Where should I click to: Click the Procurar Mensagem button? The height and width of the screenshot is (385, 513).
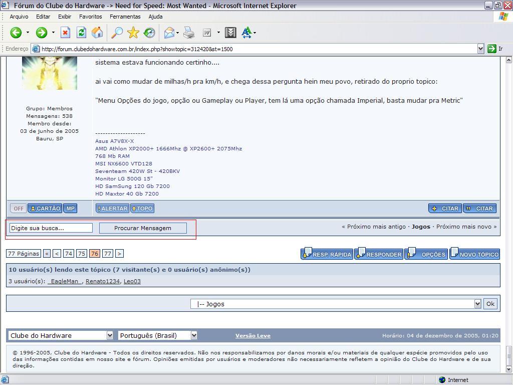coord(143,228)
